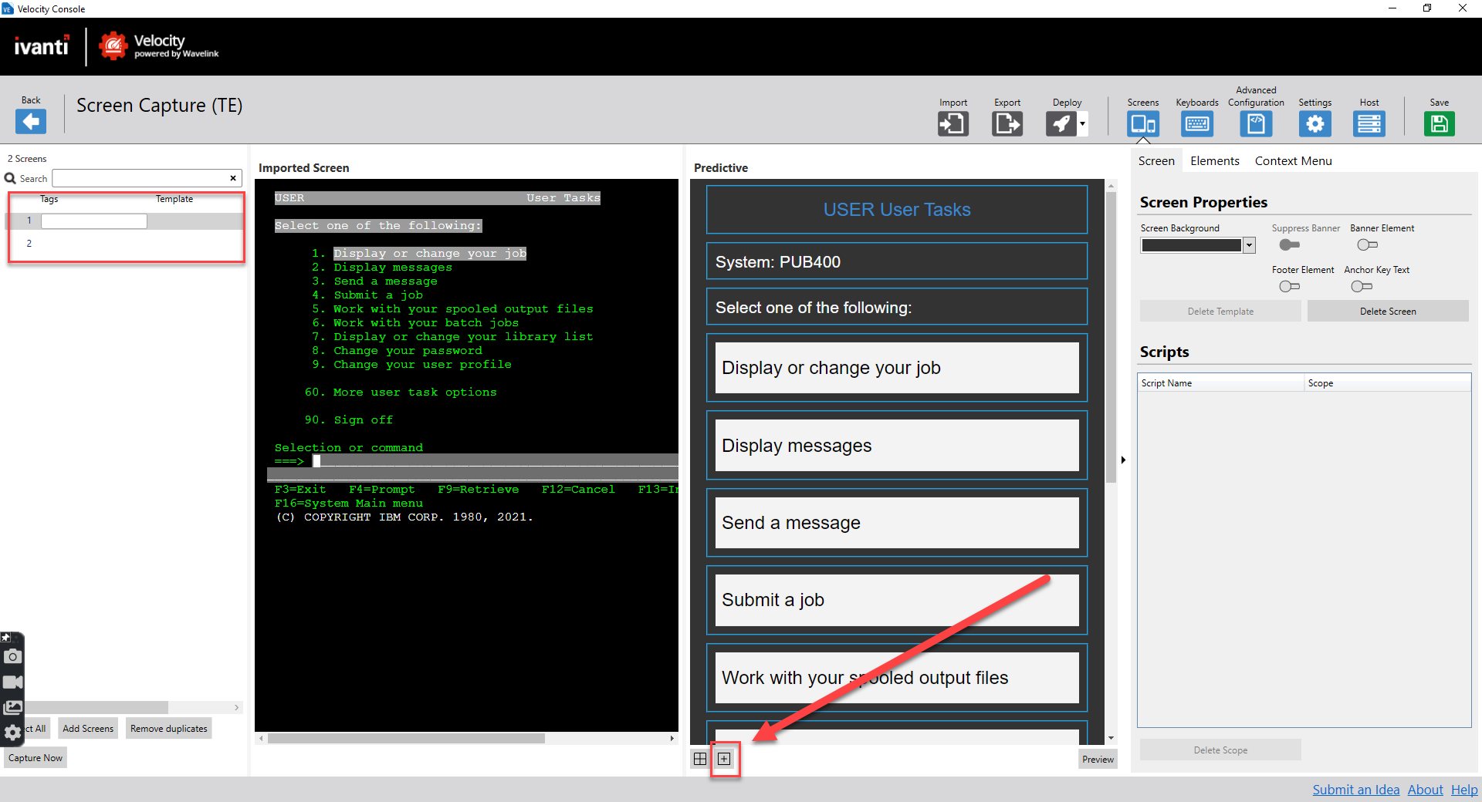Screen dimensions: 1482x802
Task: Enable the Banner Element toggle
Action: (x=1367, y=244)
